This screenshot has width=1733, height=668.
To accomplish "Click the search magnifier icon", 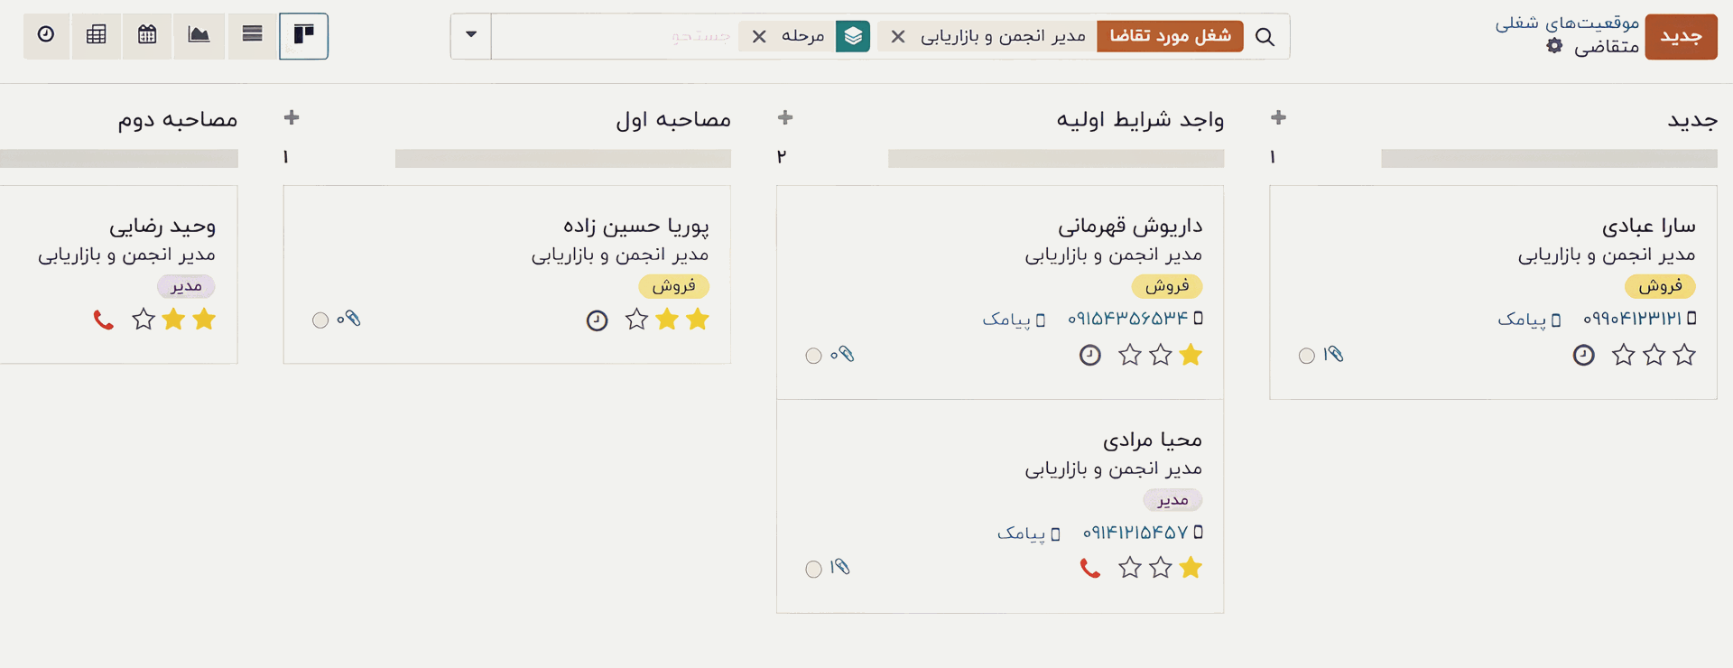I will click(1265, 37).
